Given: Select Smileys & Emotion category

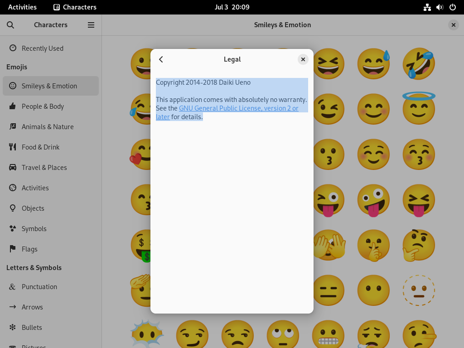Looking at the screenshot, I should pos(51,86).
